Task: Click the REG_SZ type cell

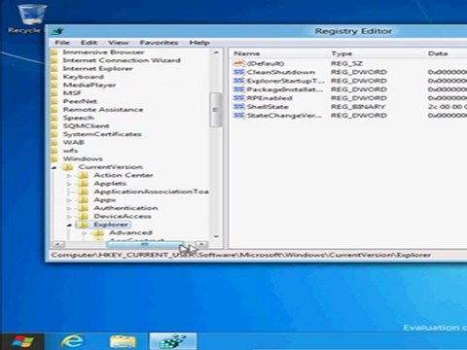Action: pos(346,63)
